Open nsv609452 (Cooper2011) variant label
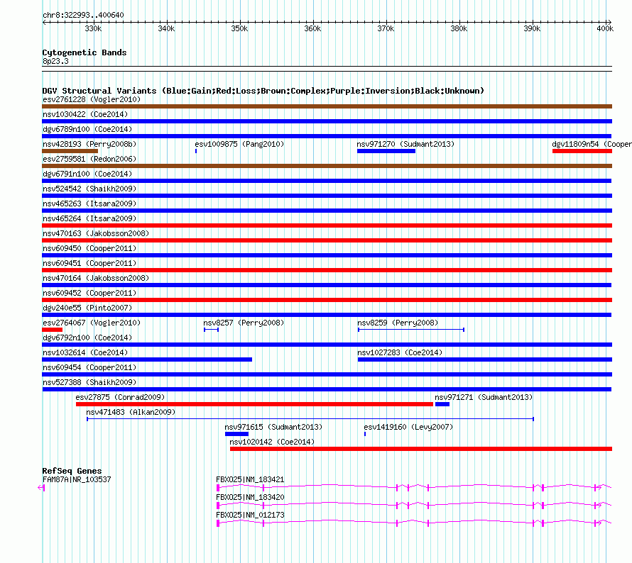 click(89, 293)
